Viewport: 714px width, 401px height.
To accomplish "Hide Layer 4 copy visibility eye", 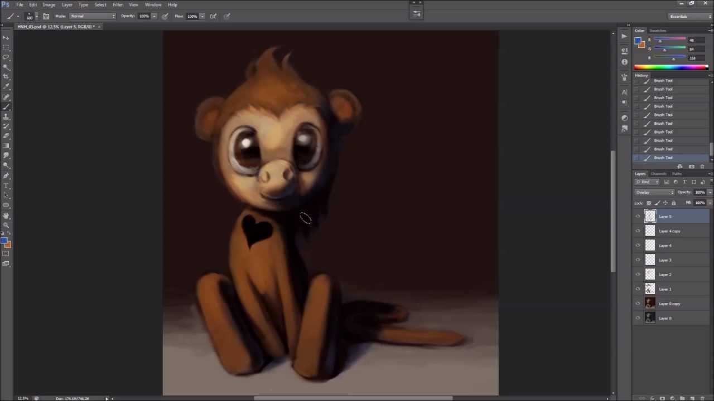I will pyautogui.click(x=638, y=231).
